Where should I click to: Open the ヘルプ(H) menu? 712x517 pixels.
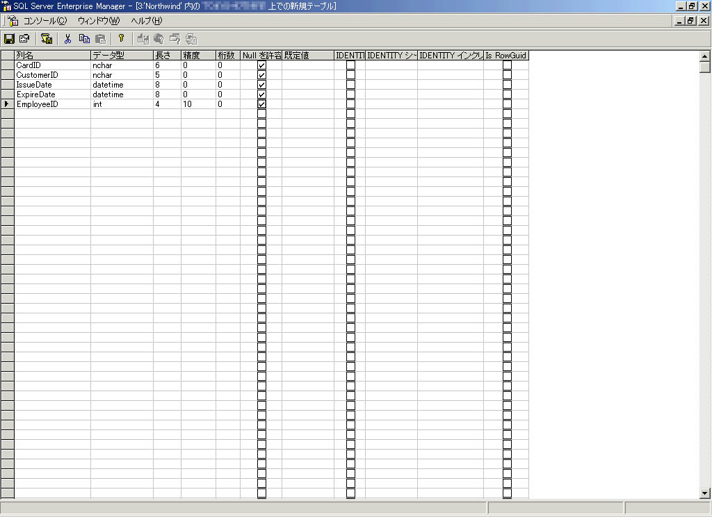[x=146, y=20]
